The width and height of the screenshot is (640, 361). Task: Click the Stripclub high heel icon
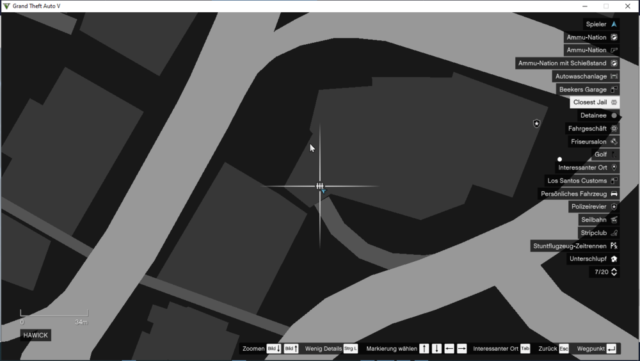(614, 233)
